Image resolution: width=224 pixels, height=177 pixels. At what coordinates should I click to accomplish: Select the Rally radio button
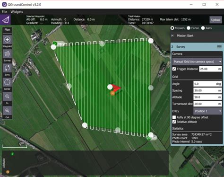(x=203, y=28)
